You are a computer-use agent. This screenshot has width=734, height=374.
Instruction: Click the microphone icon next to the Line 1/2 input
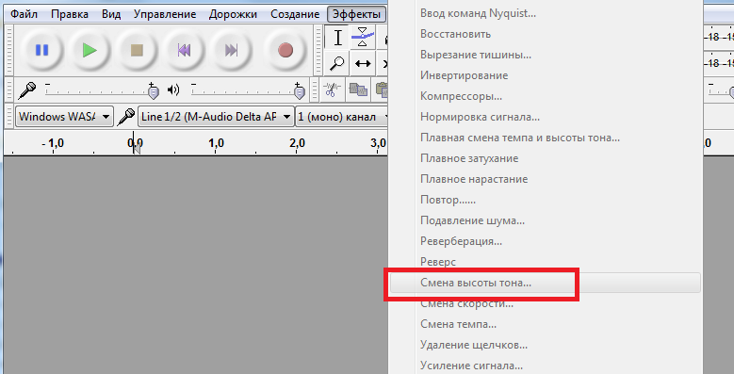point(126,117)
